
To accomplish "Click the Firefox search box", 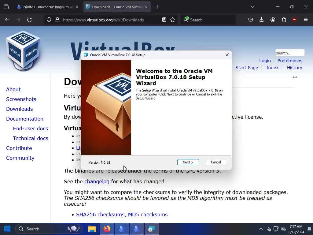I will [x=208, y=20].
